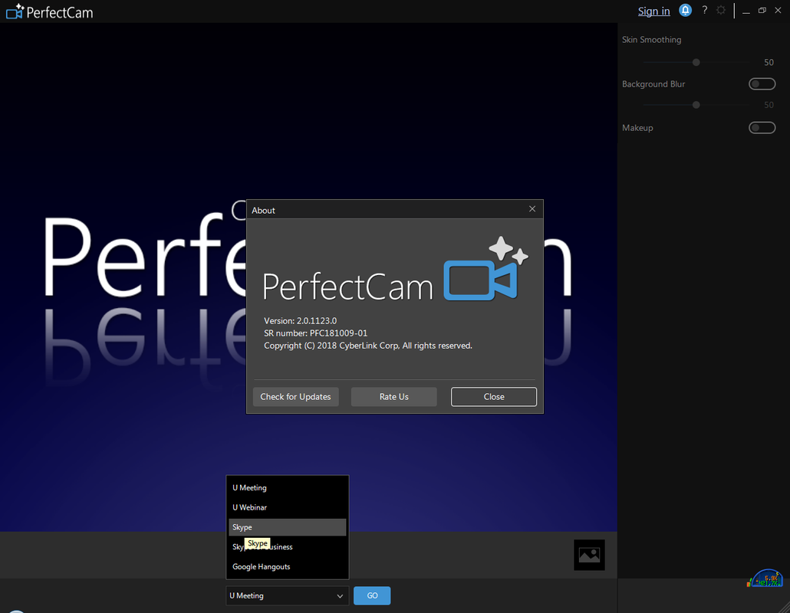Close the About dialog with X

(x=532, y=209)
